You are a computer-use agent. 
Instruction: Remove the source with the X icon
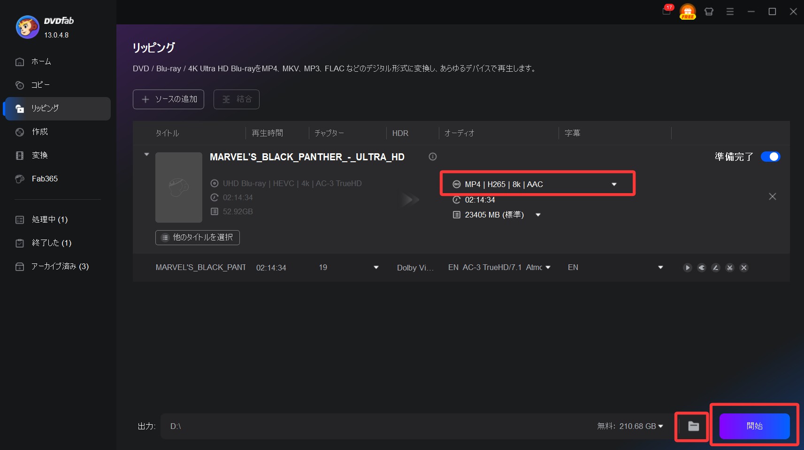(773, 196)
